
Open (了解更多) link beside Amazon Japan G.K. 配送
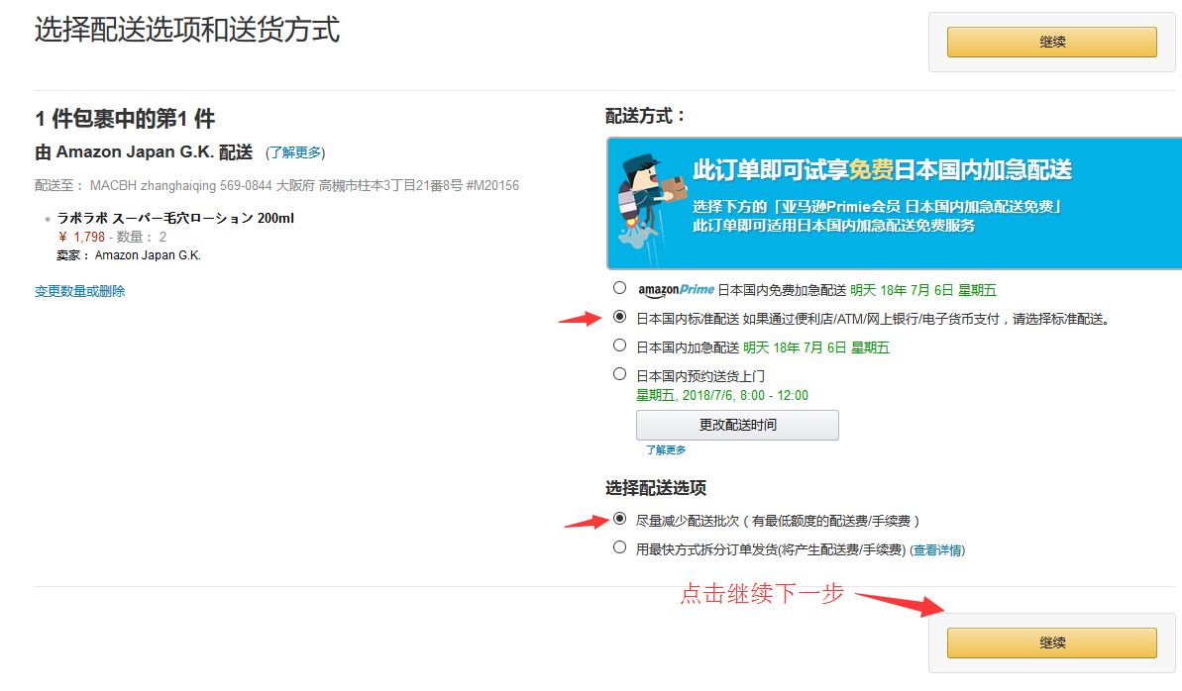(x=294, y=153)
